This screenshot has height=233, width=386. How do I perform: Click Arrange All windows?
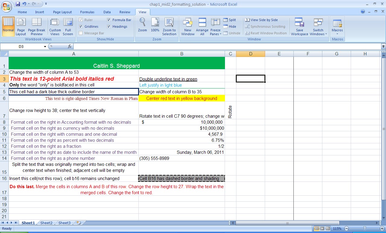click(202, 26)
